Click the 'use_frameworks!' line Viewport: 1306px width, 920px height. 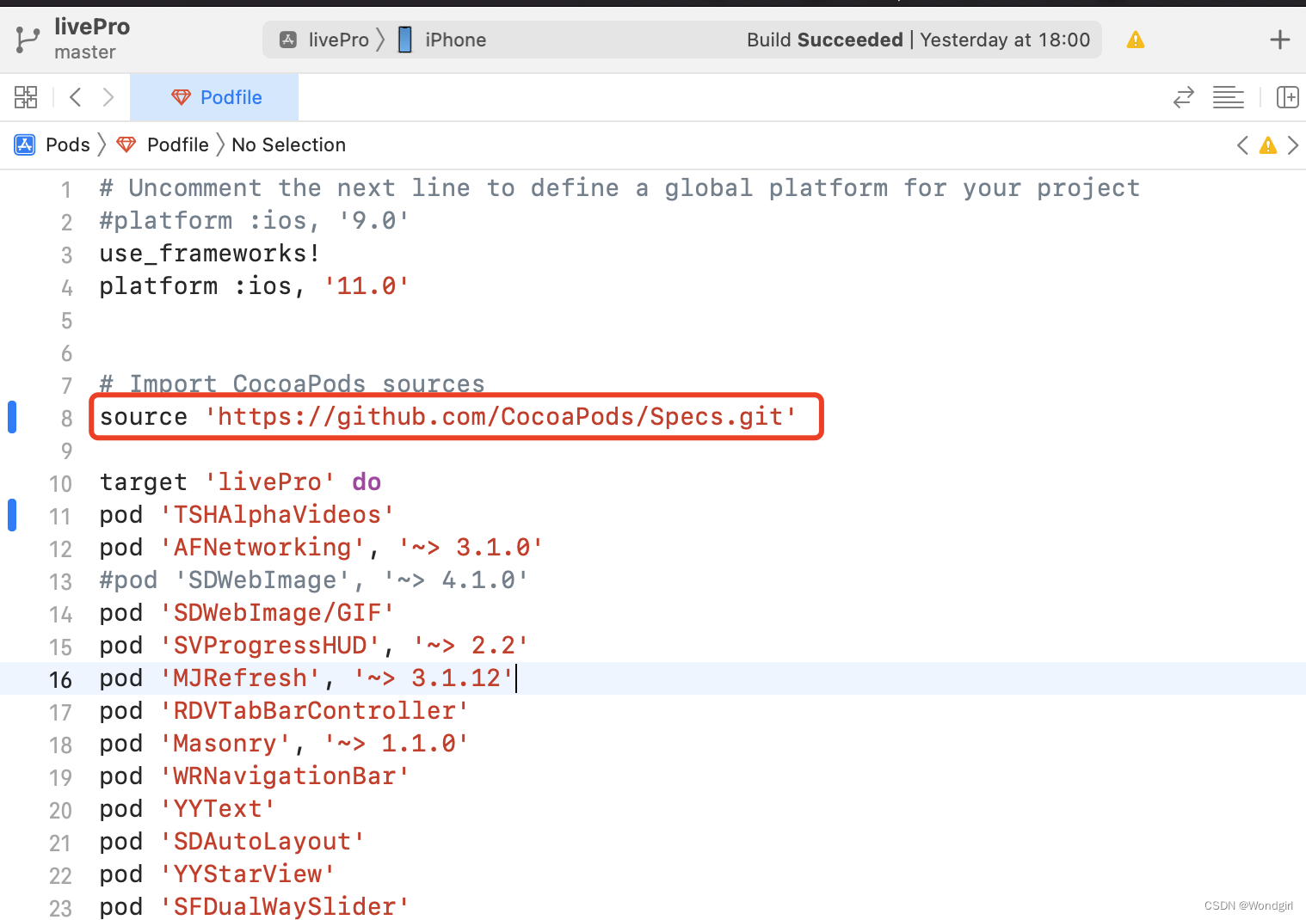210,254
